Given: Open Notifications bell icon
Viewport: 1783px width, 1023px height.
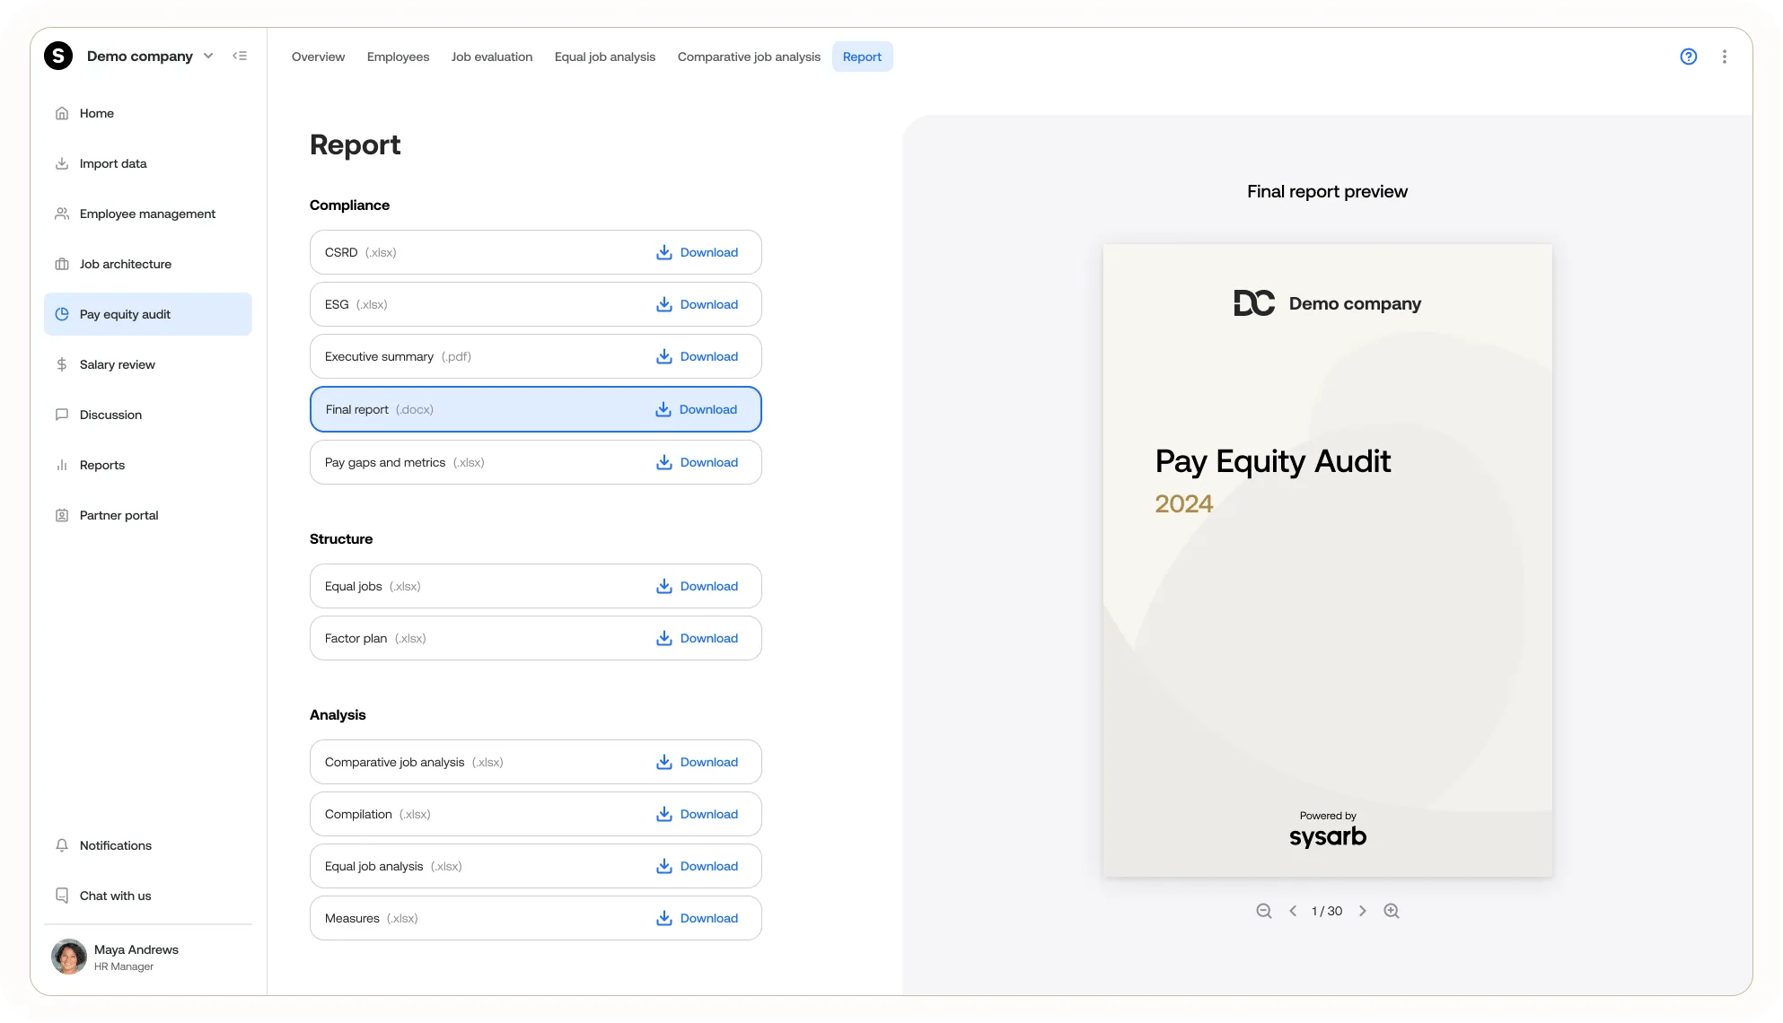Looking at the screenshot, I should (61, 845).
